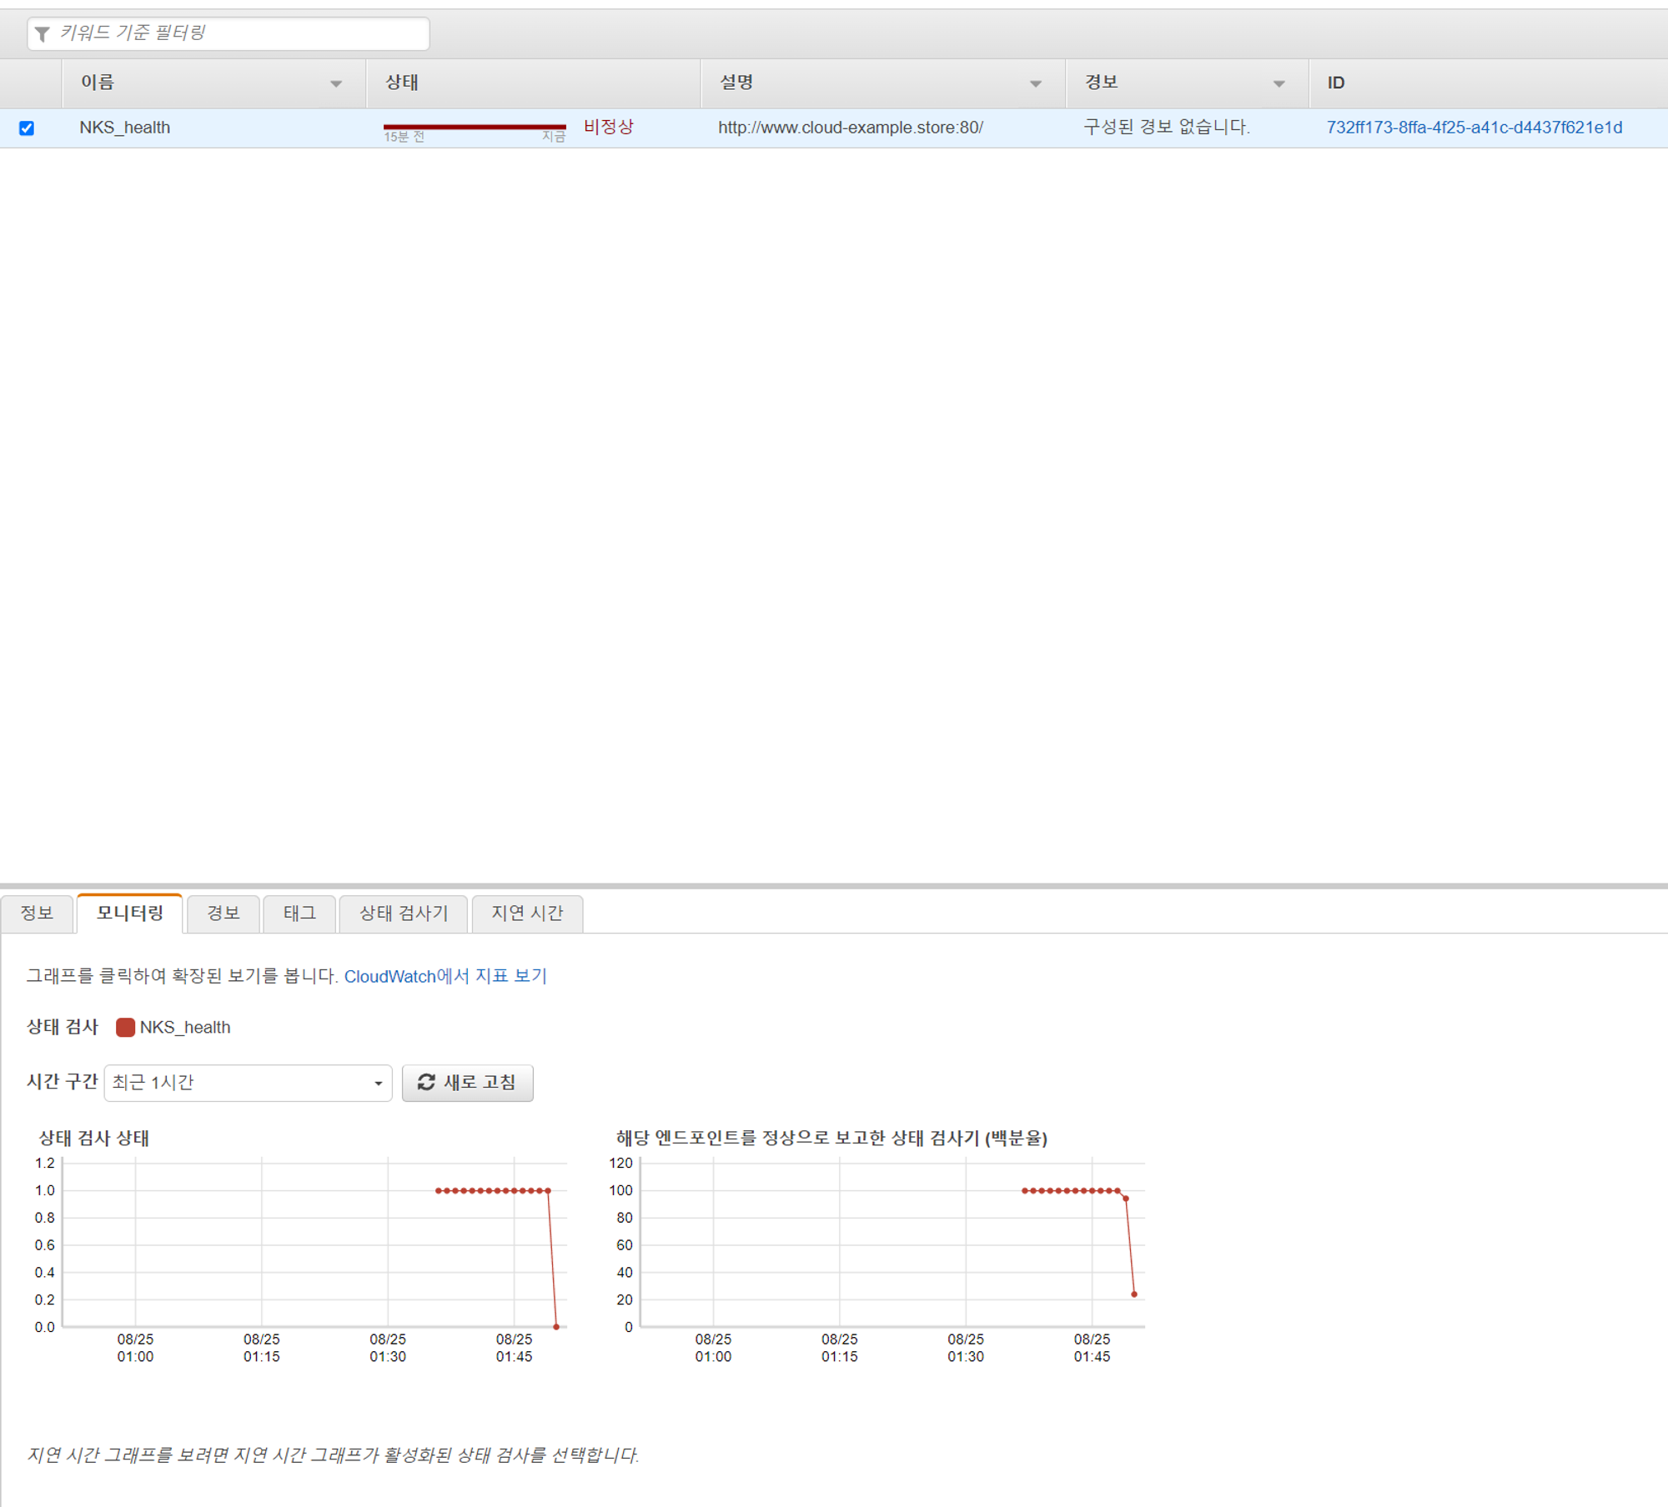This screenshot has width=1668, height=1507.
Task: Switch to the 상태 검사기 tab
Action: coord(404,913)
